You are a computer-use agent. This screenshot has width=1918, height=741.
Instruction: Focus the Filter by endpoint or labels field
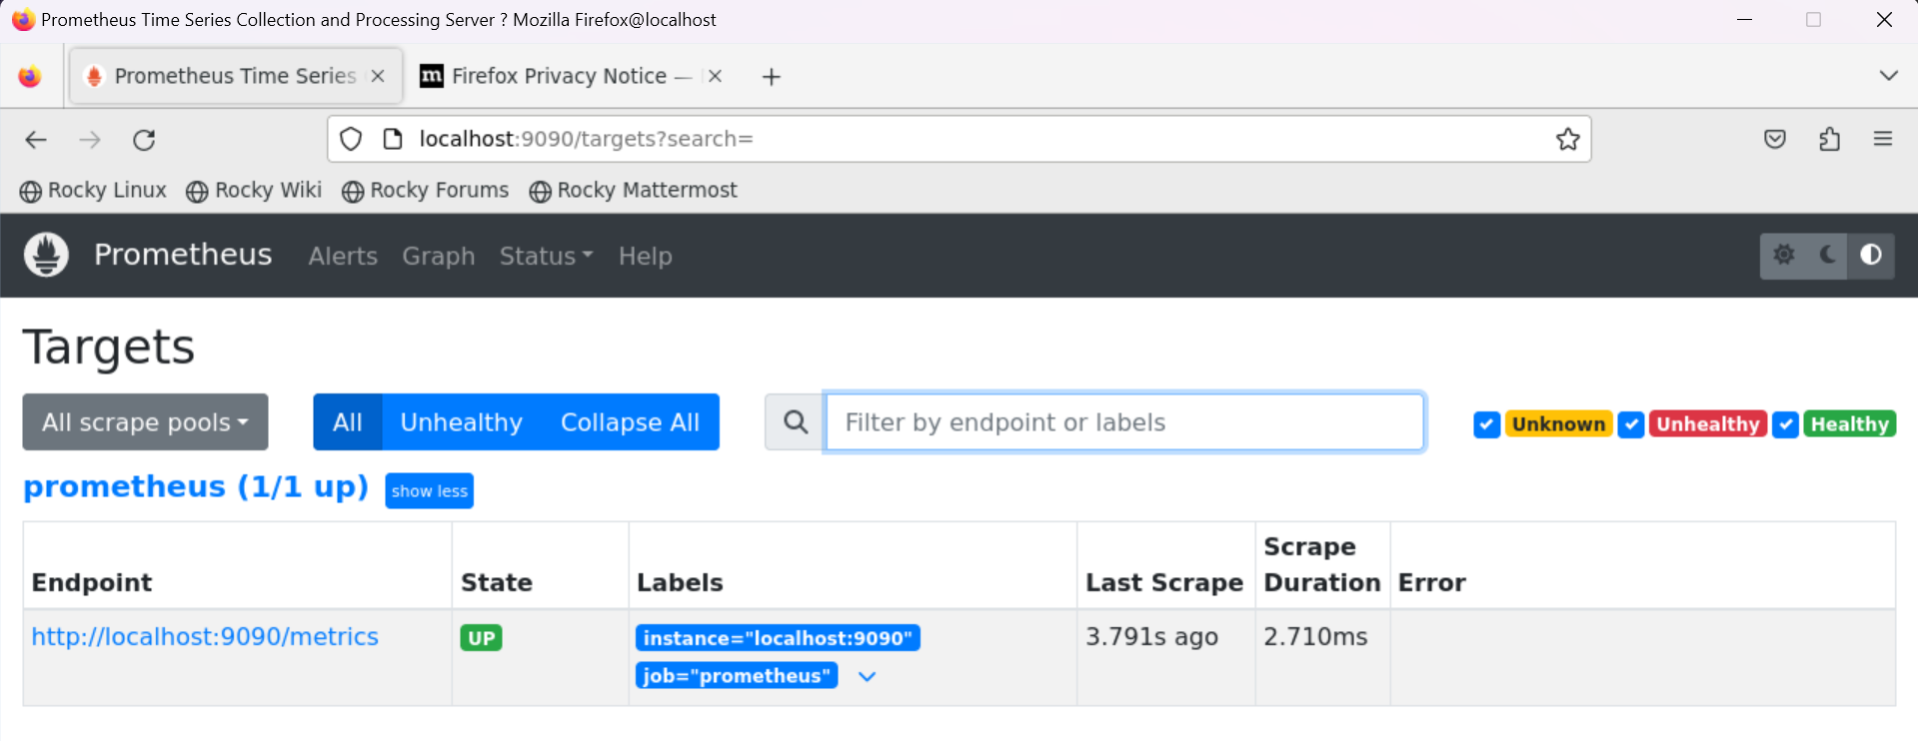coord(1124,422)
